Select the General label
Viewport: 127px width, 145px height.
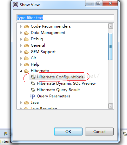point(38,45)
